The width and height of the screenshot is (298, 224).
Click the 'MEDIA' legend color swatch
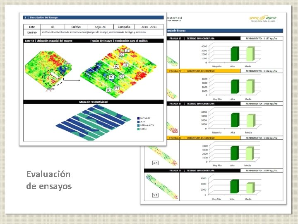[x=138, y=129]
